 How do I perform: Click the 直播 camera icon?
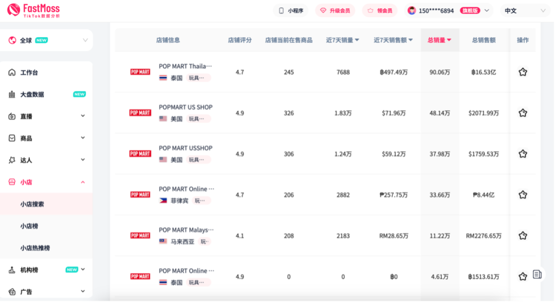tap(12, 116)
